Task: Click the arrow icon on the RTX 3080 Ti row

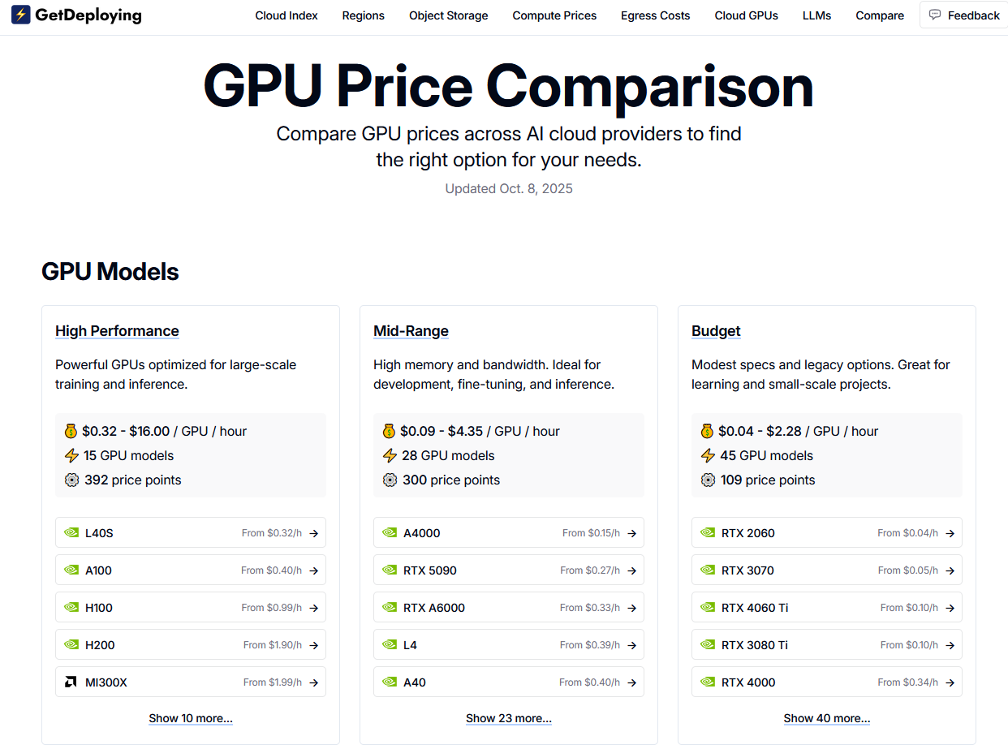Action: point(950,645)
